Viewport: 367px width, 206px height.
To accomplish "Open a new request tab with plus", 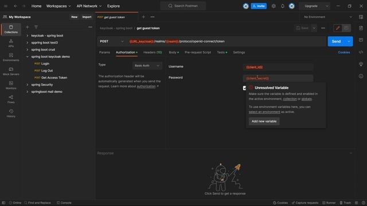I will pyautogui.click(x=143, y=17).
